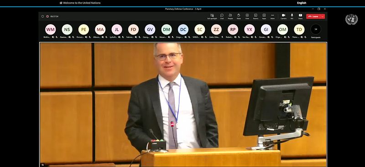Toggle the Camera on or off
Viewport: 365px width, 167px height.
coord(283,16)
